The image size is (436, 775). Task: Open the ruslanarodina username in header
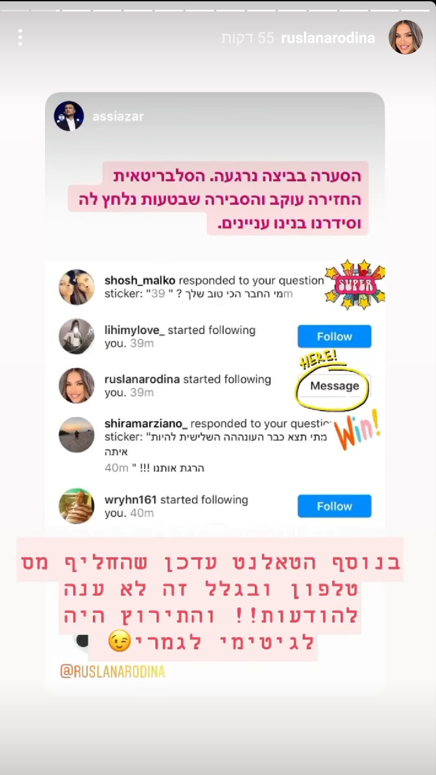[327, 38]
